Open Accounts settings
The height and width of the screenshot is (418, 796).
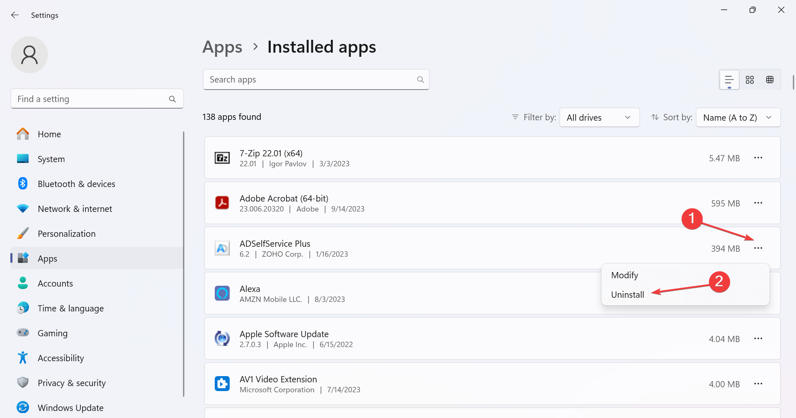click(x=97, y=283)
